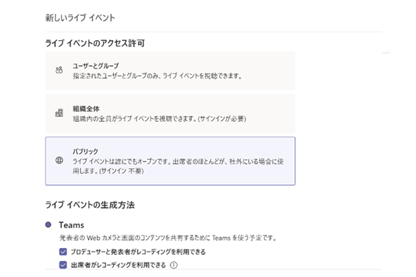Select the パブリック access card

170,161
